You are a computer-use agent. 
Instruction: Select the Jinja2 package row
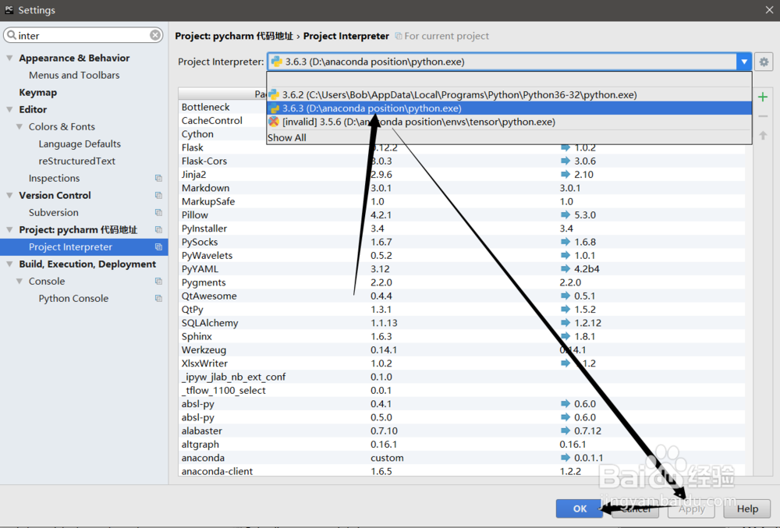(x=462, y=175)
